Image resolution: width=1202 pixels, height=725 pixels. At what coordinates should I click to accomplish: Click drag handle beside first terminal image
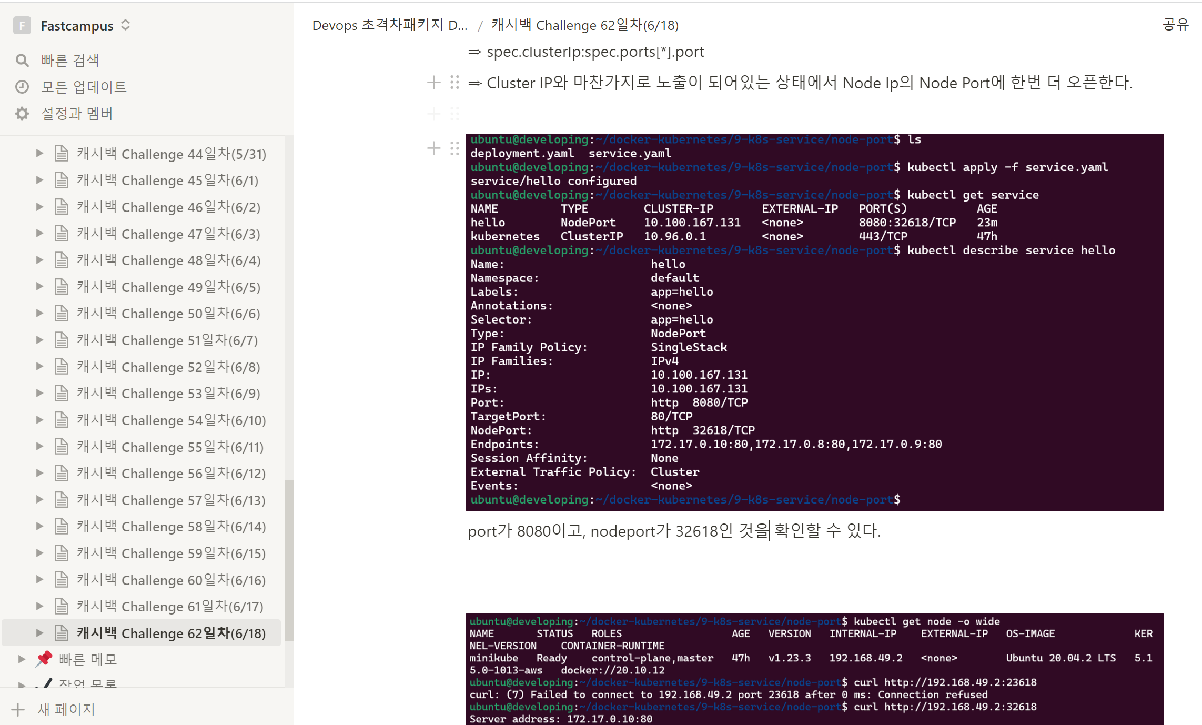[455, 148]
